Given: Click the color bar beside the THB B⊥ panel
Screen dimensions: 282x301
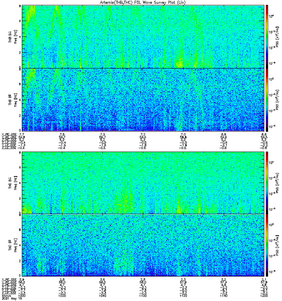Looking at the screenshot, I should coord(267,36).
